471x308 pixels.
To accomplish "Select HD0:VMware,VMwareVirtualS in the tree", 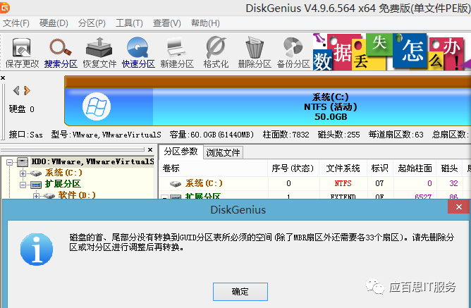I will [92, 162].
